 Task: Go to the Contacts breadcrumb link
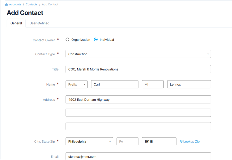pyautogui.click(x=31, y=4)
